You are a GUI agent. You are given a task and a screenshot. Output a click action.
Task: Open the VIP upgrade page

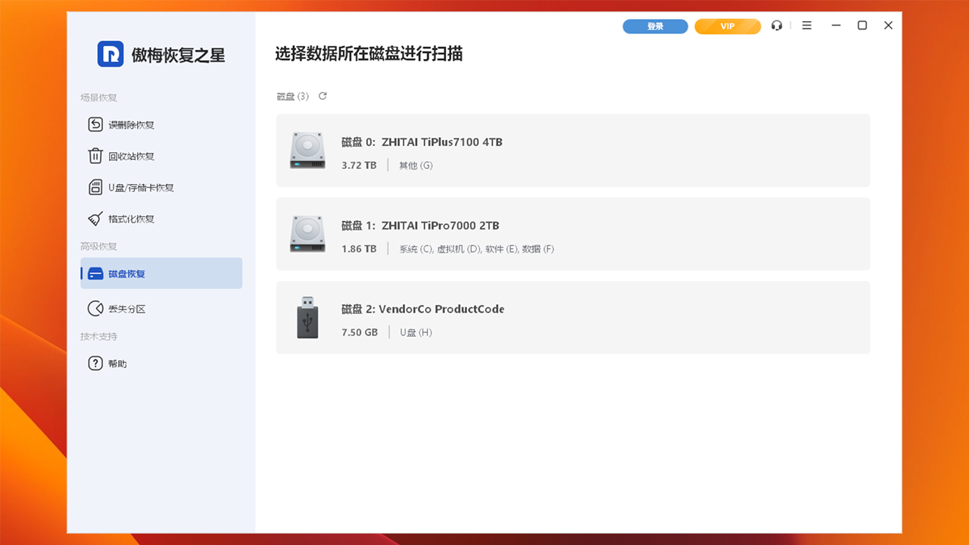click(728, 26)
